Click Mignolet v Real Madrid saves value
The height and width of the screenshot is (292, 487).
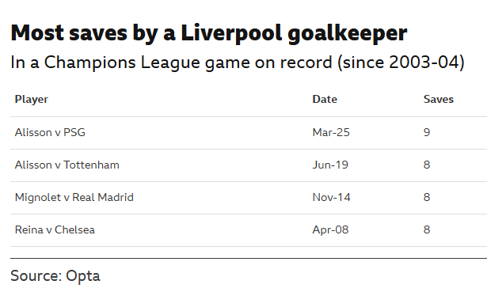click(x=427, y=197)
